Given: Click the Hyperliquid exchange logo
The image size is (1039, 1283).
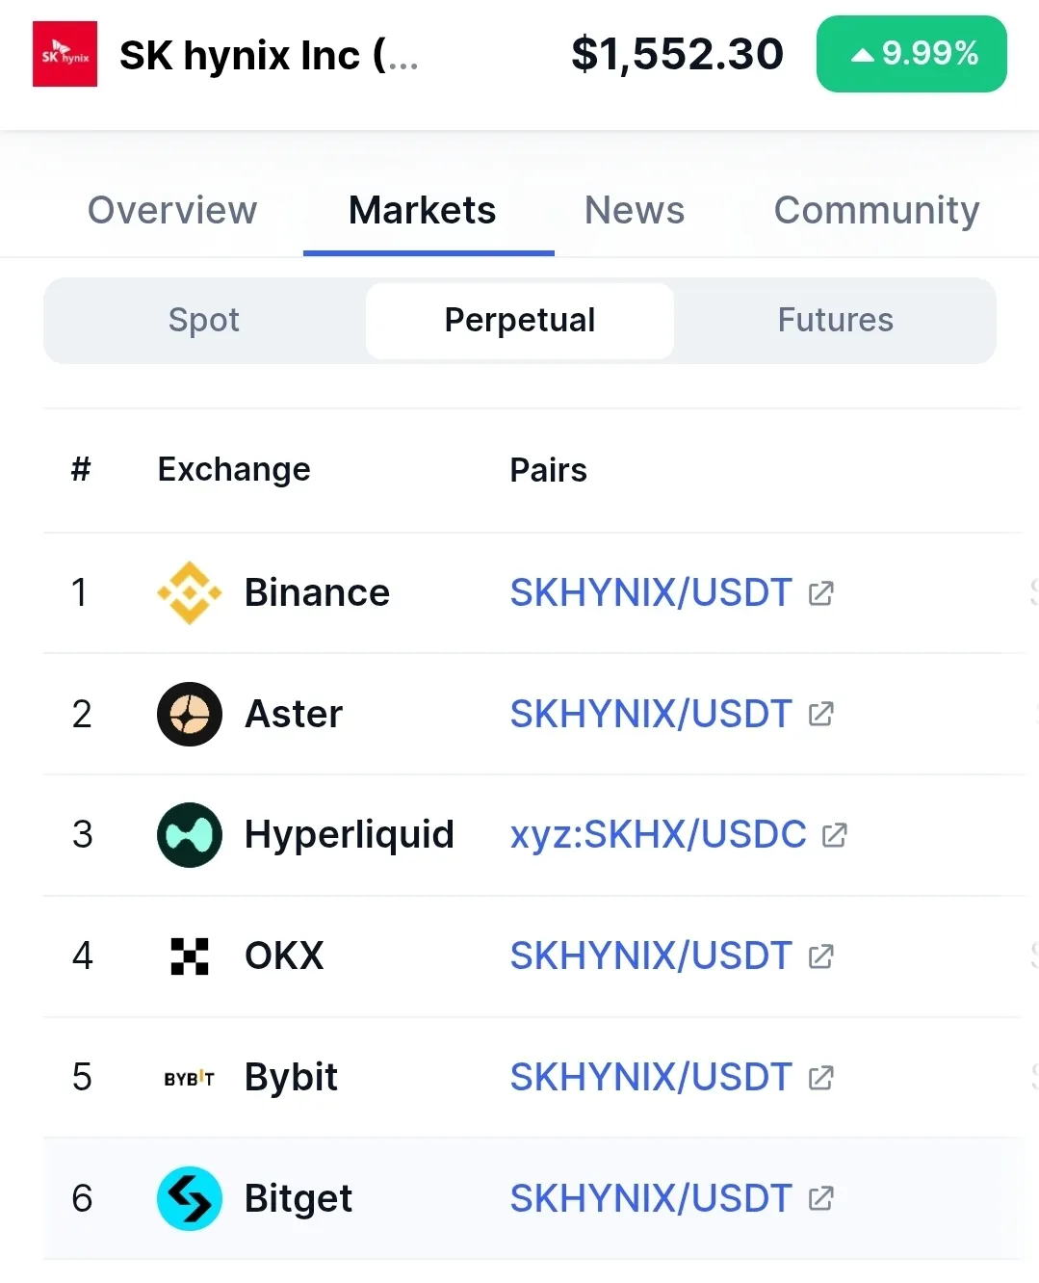Looking at the screenshot, I should click(x=190, y=835).
